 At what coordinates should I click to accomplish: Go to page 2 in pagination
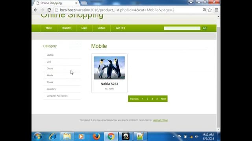147,99
